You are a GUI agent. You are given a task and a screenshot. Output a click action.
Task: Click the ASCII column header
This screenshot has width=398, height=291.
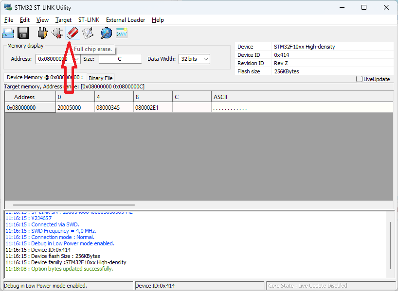(302, 97)
